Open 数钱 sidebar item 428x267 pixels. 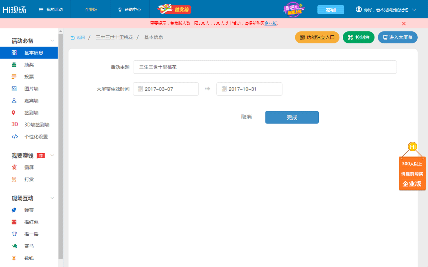click(x=29, y=258)
